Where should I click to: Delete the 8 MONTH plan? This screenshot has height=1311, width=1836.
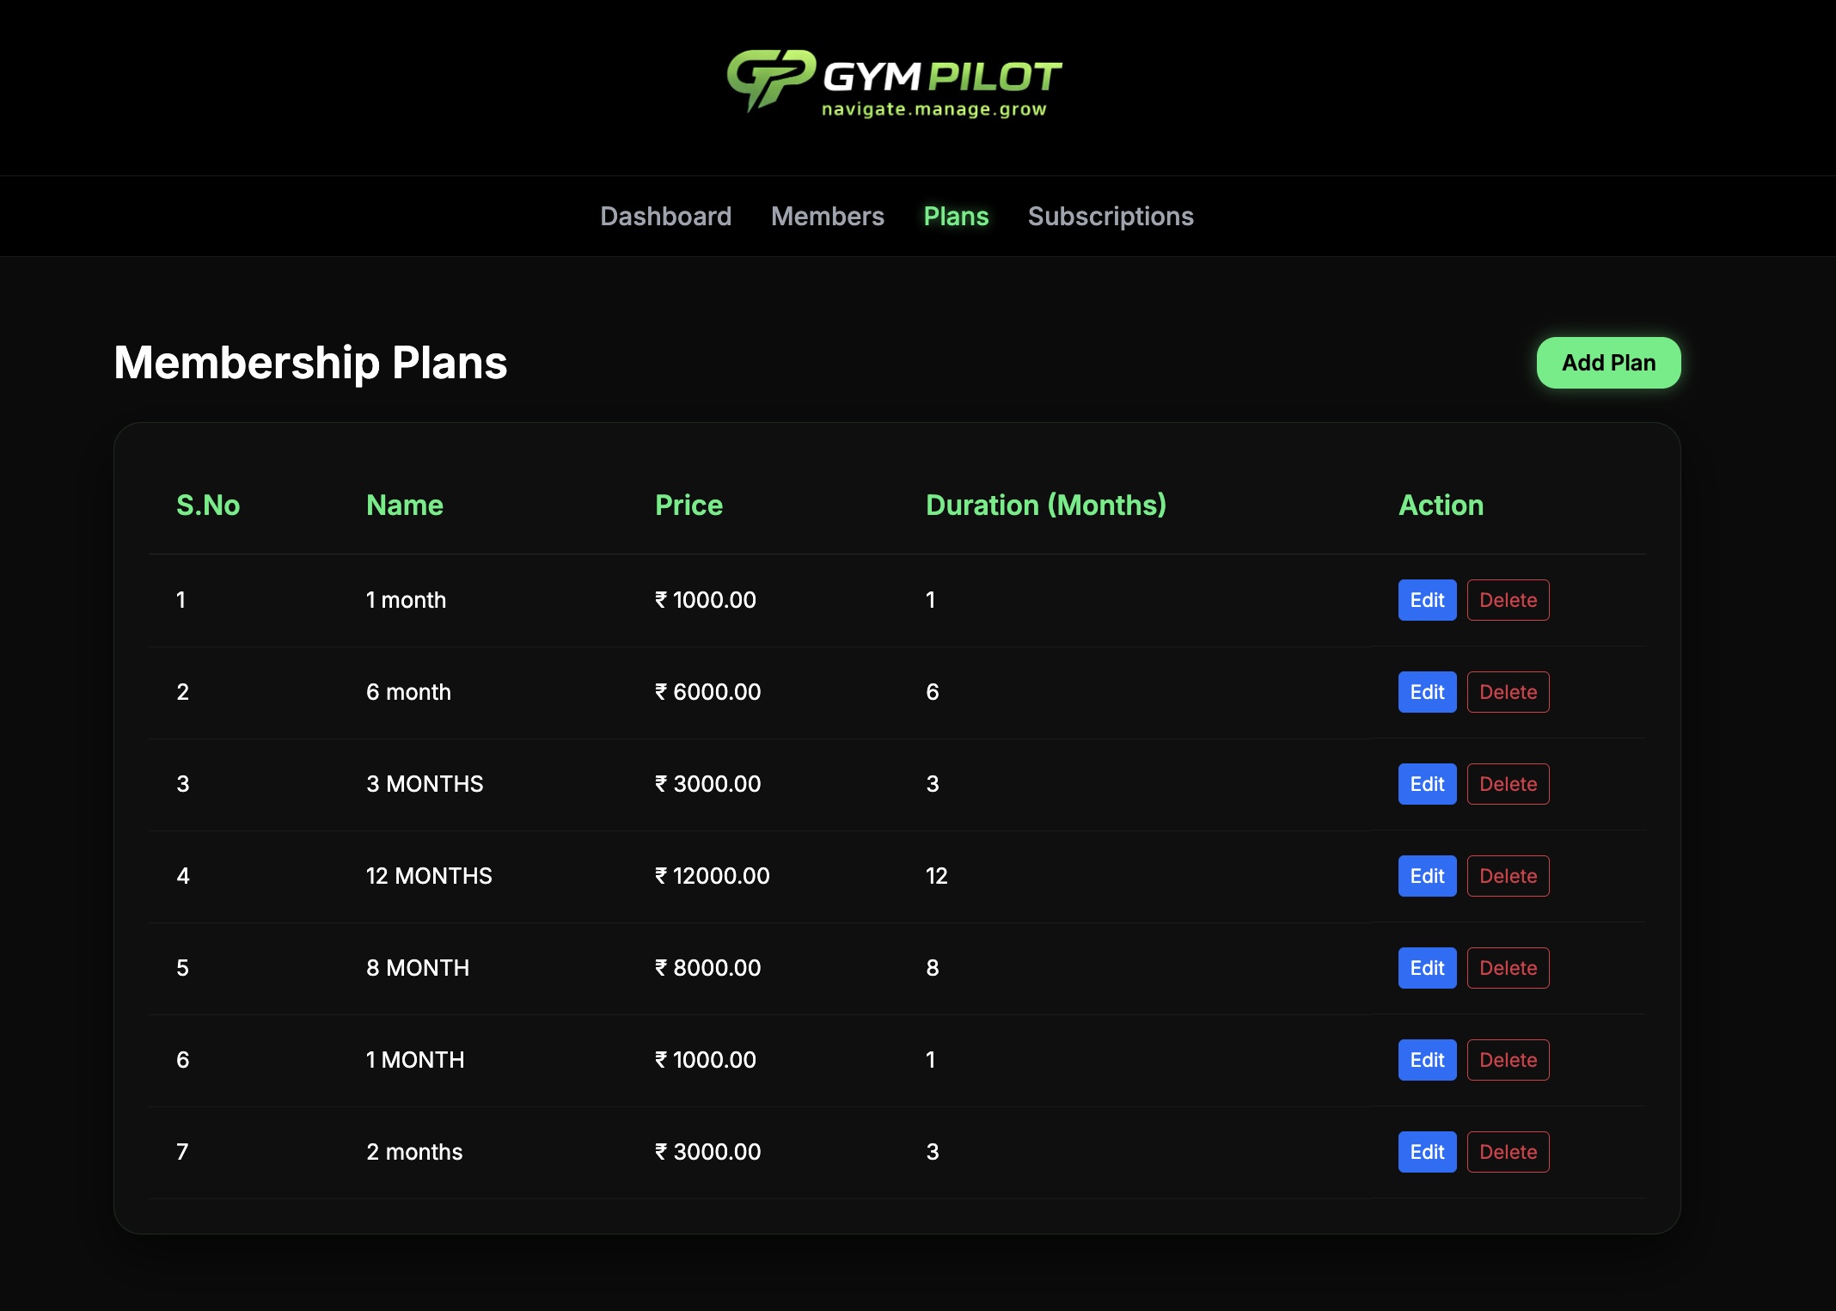click(1508, 968)
